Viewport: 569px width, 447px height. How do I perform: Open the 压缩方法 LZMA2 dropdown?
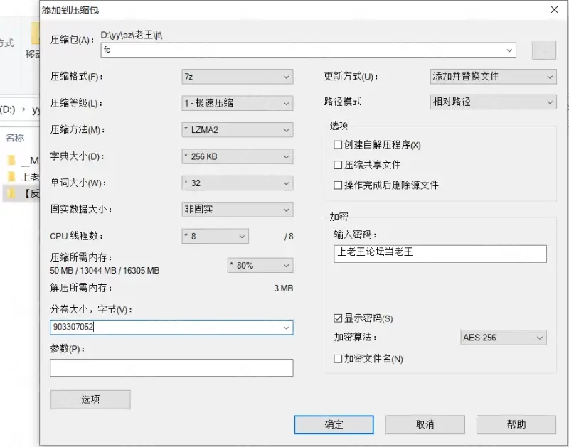click(x=238, y=130)
